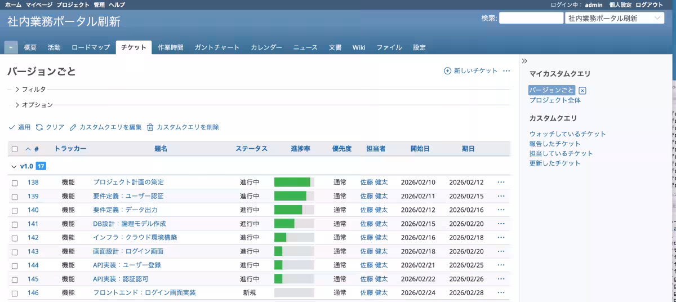
Task: Open the ellipsis menu beside 新しいチケット
Action: coord(506,71)
